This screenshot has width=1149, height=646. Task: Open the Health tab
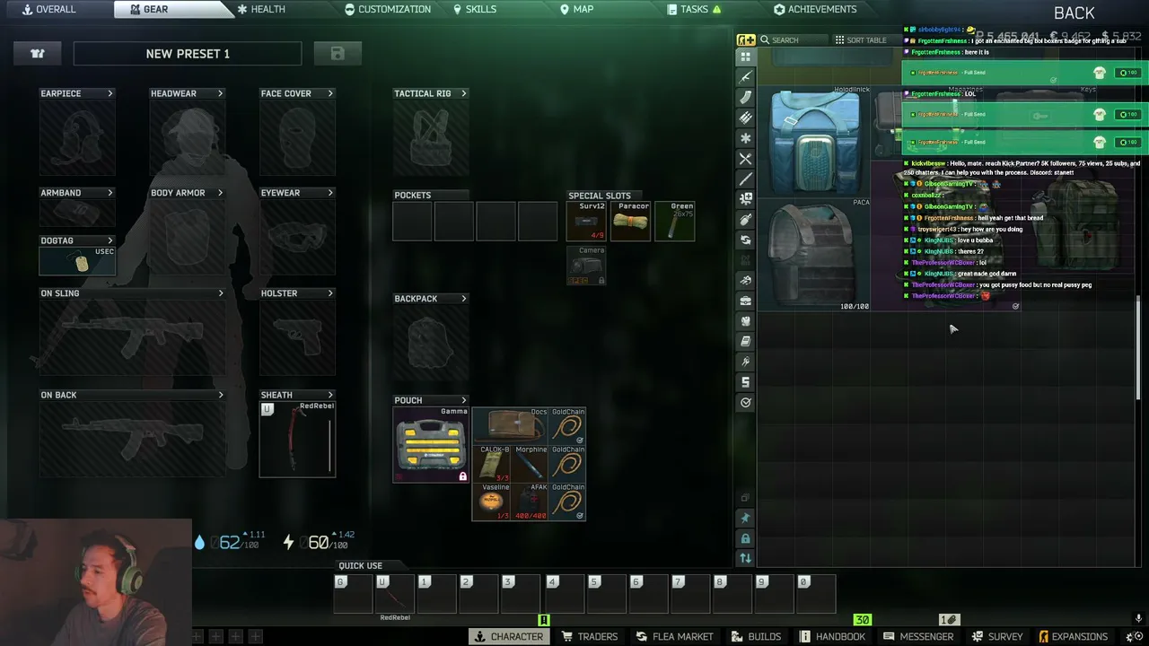click(261, 9)
